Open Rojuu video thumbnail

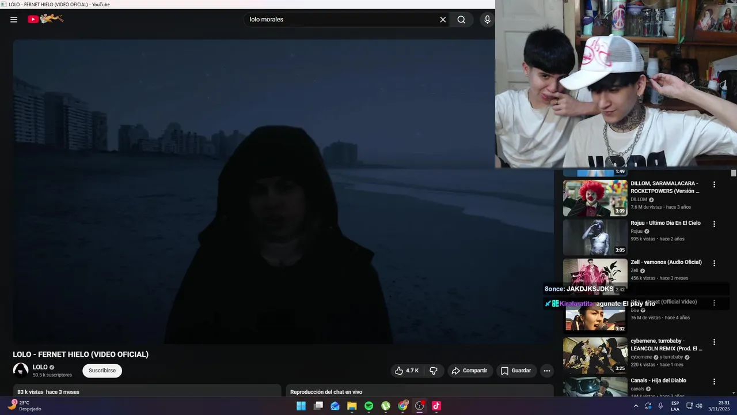click(595, 237)
